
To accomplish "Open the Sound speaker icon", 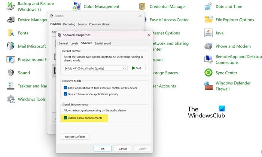I will (x=10, y=73).
